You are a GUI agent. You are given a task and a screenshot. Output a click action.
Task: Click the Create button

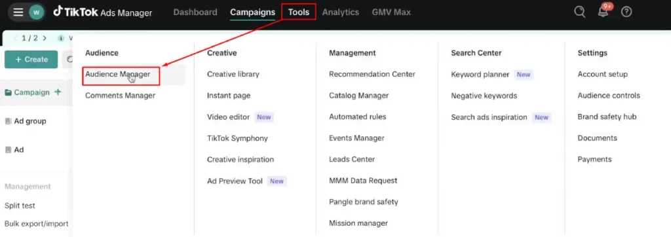tap(31, 60)
